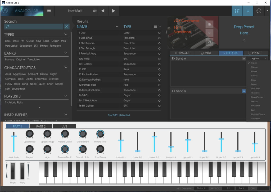The height and width of the screenshot is (192, 271).
Task: Click the Reverb Level knob
Action: coord(100,134)
